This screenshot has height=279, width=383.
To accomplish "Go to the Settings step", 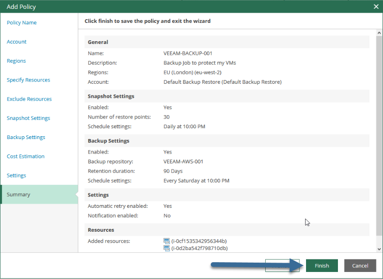I will coord(16,176).
